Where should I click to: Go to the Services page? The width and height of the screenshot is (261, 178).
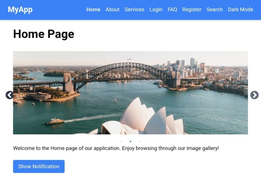pos(134,10)
